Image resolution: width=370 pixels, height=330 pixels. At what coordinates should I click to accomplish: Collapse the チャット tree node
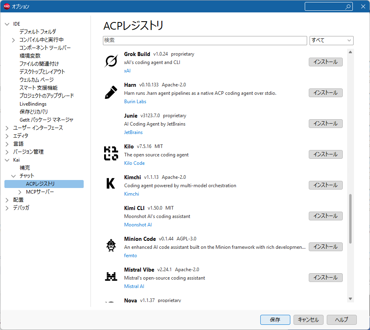click(14, 176)
